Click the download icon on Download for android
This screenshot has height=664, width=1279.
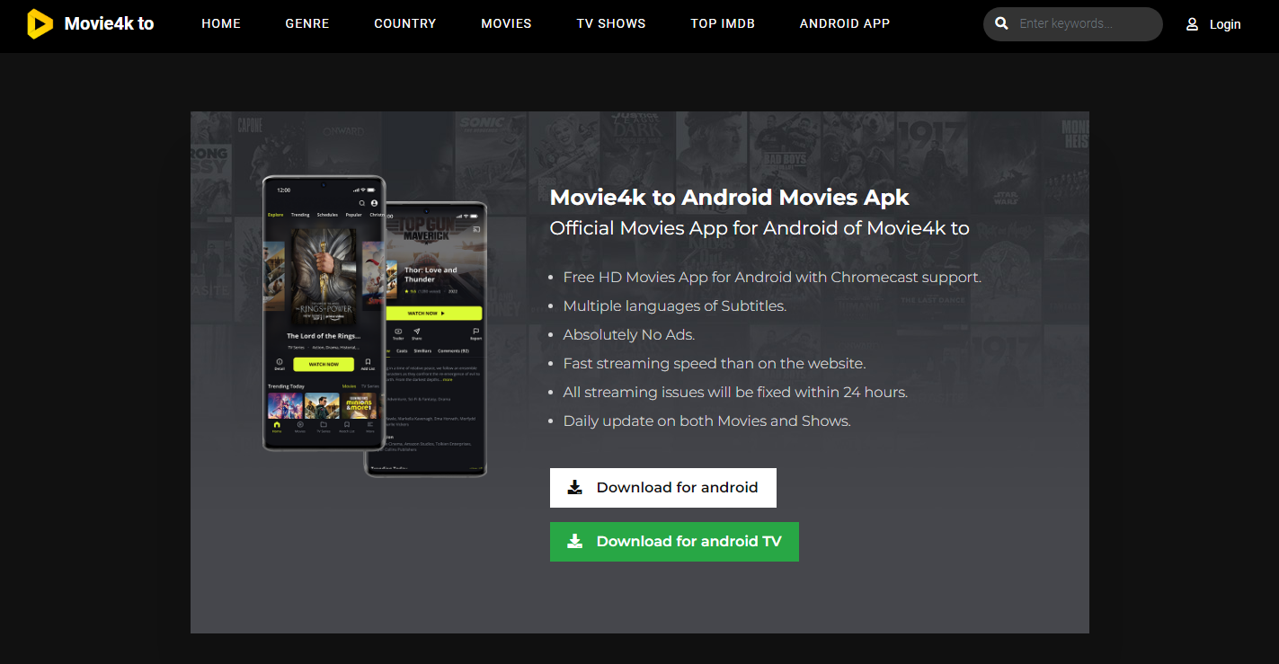pyautogui.click(x=575, y=487)
